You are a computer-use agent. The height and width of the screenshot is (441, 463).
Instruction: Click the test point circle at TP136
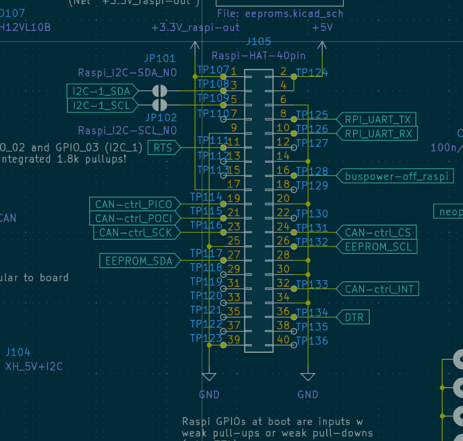click(x=294, y=345)
